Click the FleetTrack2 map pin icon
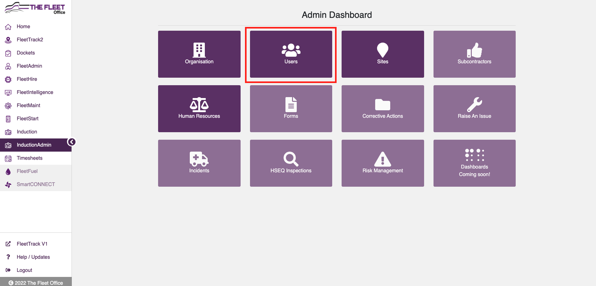This screenshot has height=286, width=596. [x=8, y=40]
